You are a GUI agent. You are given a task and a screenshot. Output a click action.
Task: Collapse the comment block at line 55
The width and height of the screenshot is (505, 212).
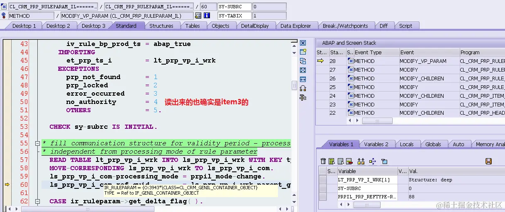click(37, 143)
